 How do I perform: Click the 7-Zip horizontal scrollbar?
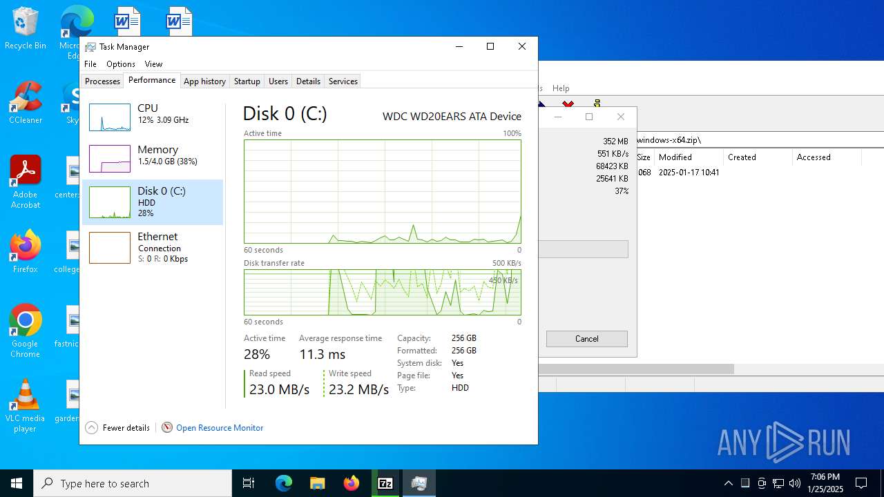tap(636, 369)
